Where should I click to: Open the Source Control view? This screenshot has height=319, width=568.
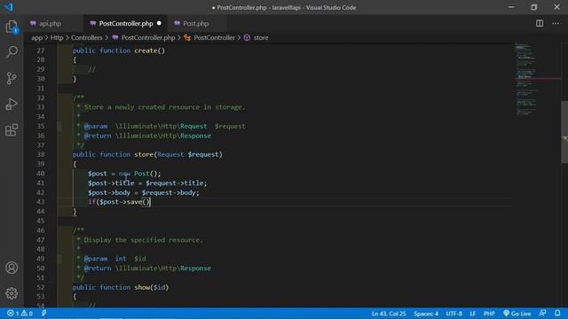coord(12,78)
